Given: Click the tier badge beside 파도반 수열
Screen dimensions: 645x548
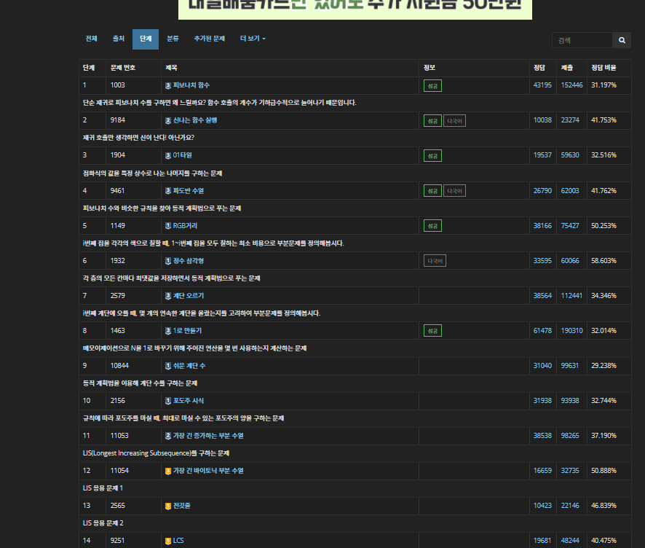Looking at the screenshot, I should coord(168,191).
